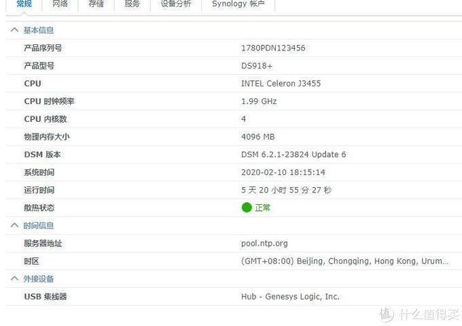Viewport: 462px width, 326px height.
Task: Open the 存储 tab
Action: pyautogui.click(x=96, y=4)
